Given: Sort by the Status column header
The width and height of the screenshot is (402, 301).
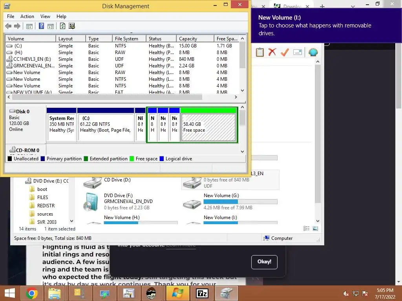Looking at the screenshot, I should [x=161, y=39].
